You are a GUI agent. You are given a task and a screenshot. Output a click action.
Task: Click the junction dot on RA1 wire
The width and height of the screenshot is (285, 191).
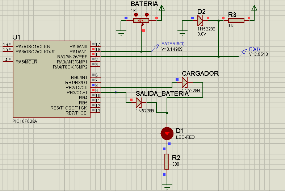pyautogui.click(x=141, y=52)
